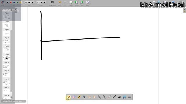The image size is (186, 104).
Task: Click the Redo button
Action: (65, 3)
